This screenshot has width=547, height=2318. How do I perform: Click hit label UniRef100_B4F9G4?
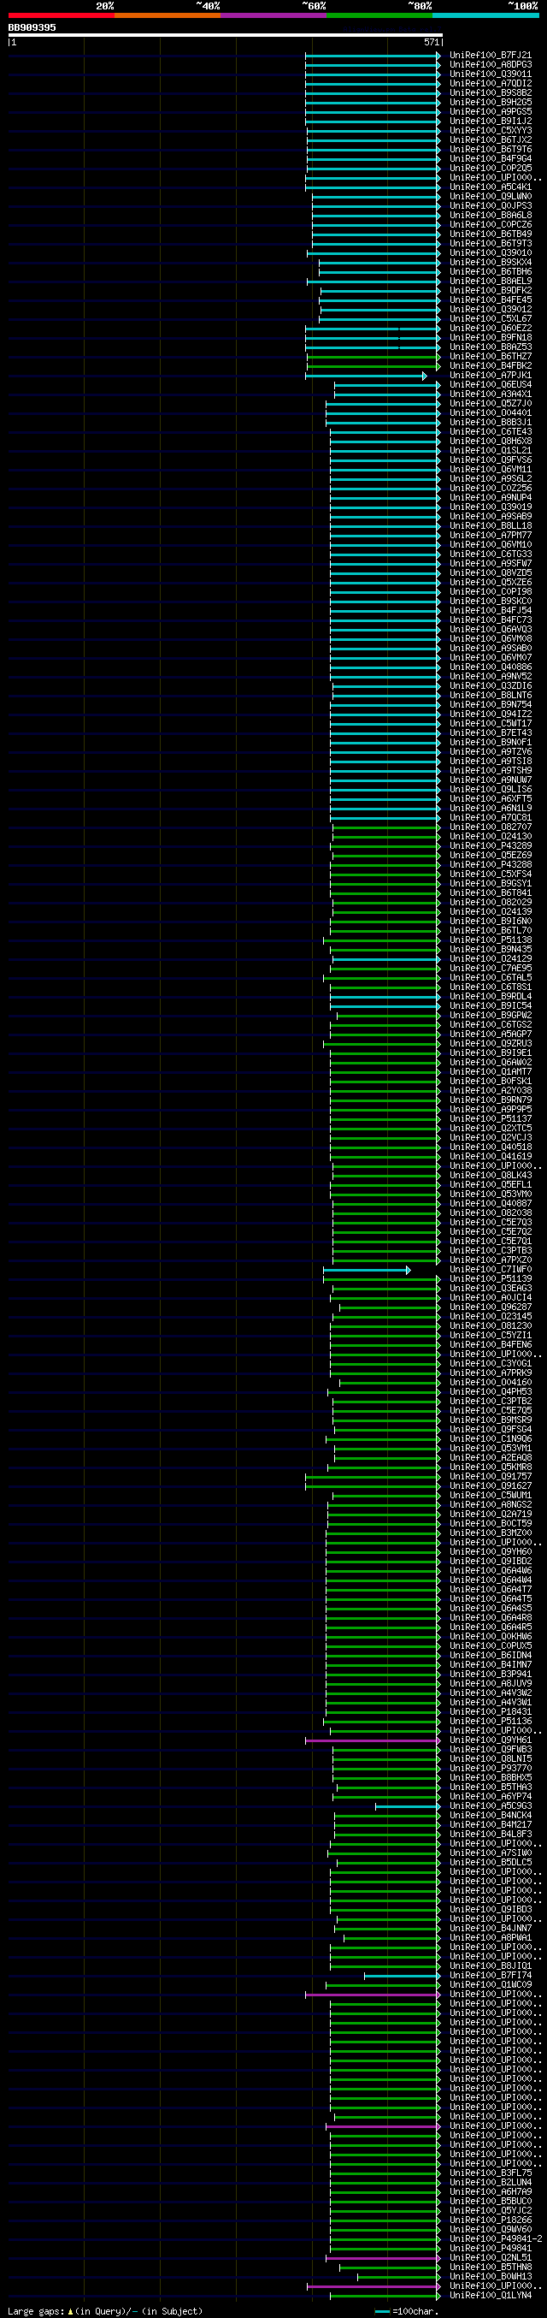491,159
